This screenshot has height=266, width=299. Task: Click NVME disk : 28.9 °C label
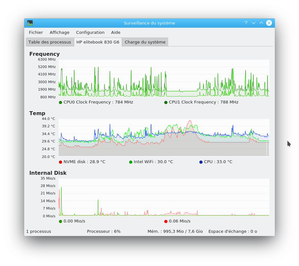(84, 162)
